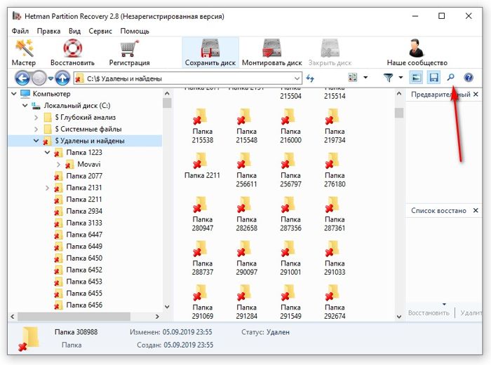Go back with the blue back arrow
Image resolution: width=491 pixels, height=365 pixels.
coord(22,78)
